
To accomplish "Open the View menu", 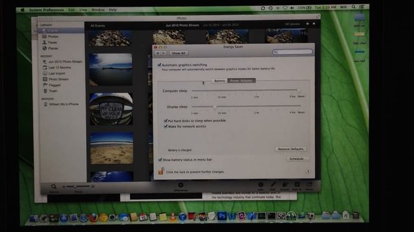I will [x=83, y=10].
